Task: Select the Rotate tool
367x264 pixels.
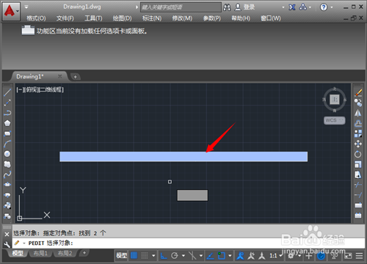Action: tap(358, 154)
